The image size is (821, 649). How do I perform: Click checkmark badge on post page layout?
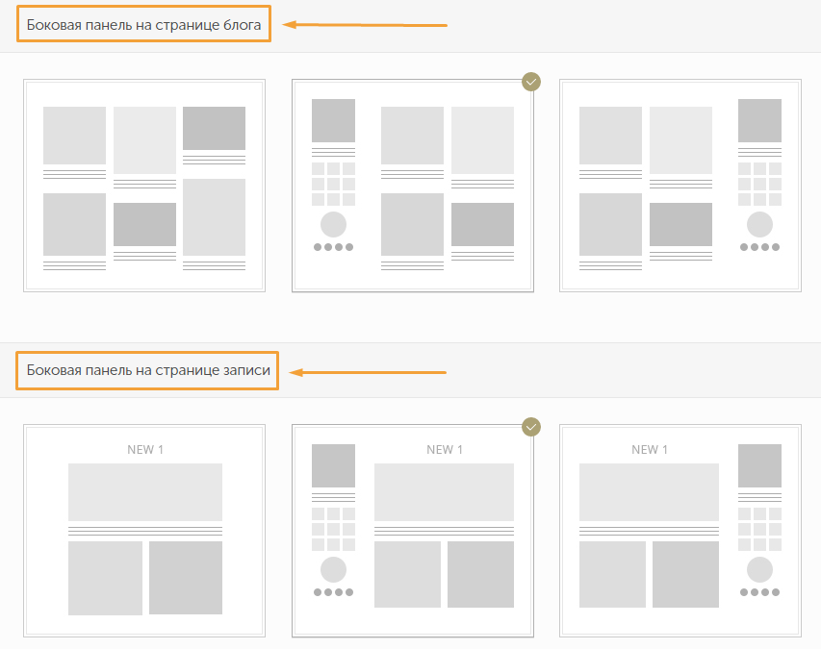tap(531, 427)
